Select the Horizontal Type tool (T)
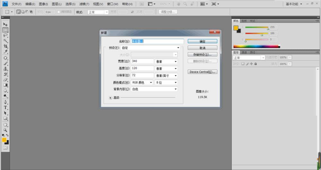Viewport: 321px width, 170px height. 5,107
